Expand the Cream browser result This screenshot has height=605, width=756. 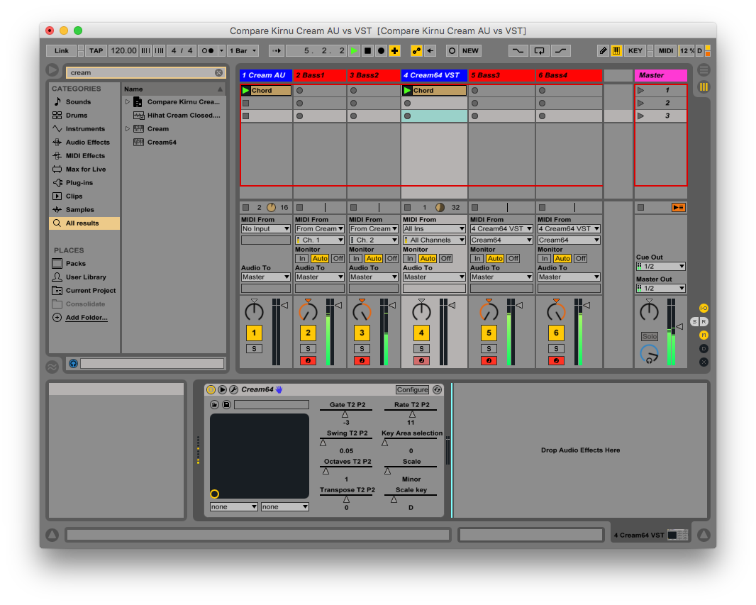128,128
